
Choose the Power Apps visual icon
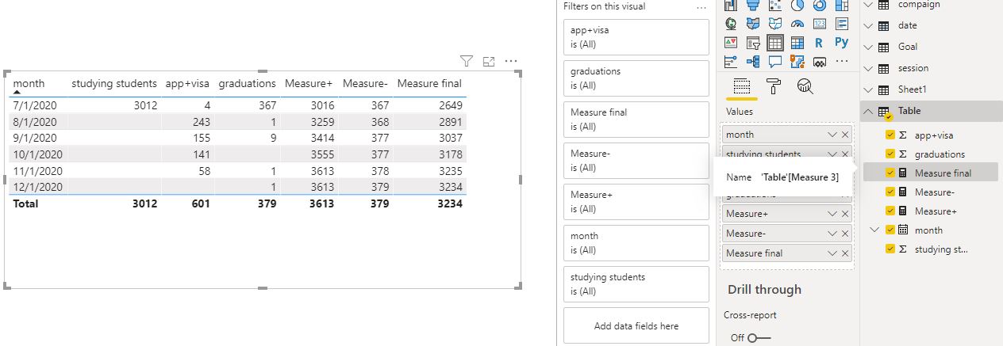(820, 62)
